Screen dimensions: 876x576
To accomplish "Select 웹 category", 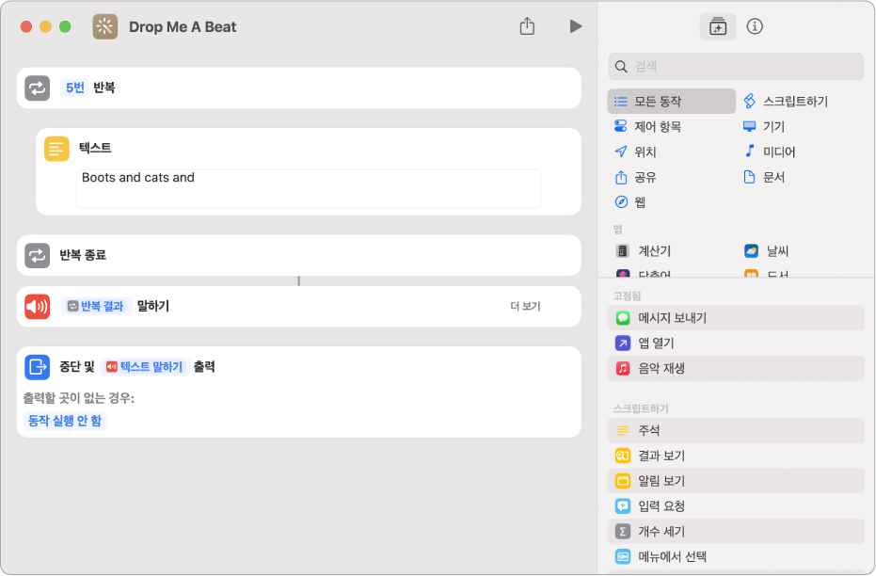I will 629,201.
